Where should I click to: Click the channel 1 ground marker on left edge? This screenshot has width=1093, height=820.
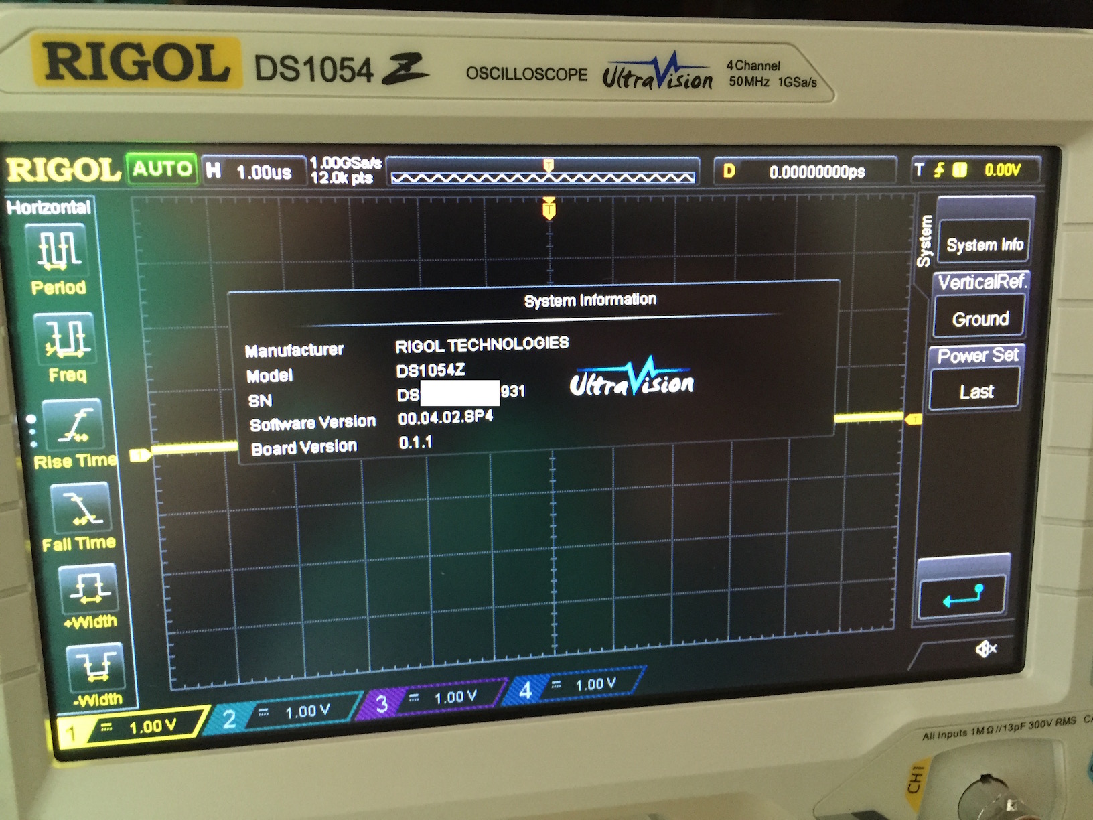(x=141, y=456)
